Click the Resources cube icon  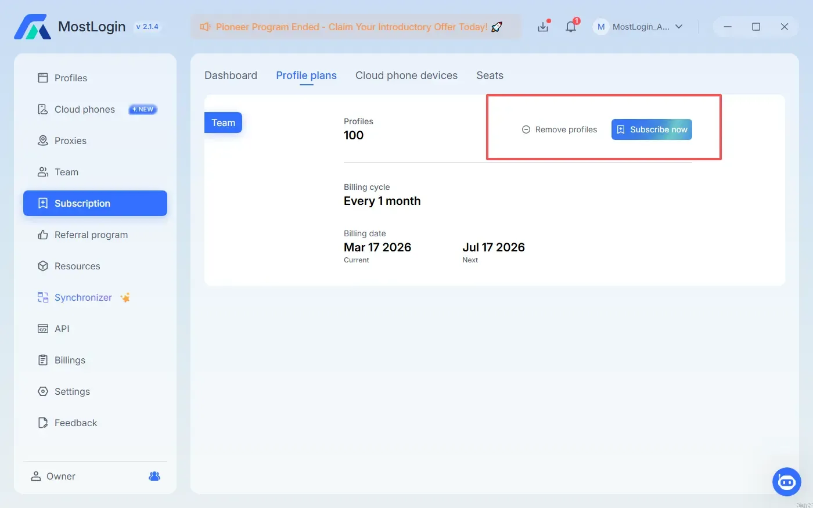(43, 266)
